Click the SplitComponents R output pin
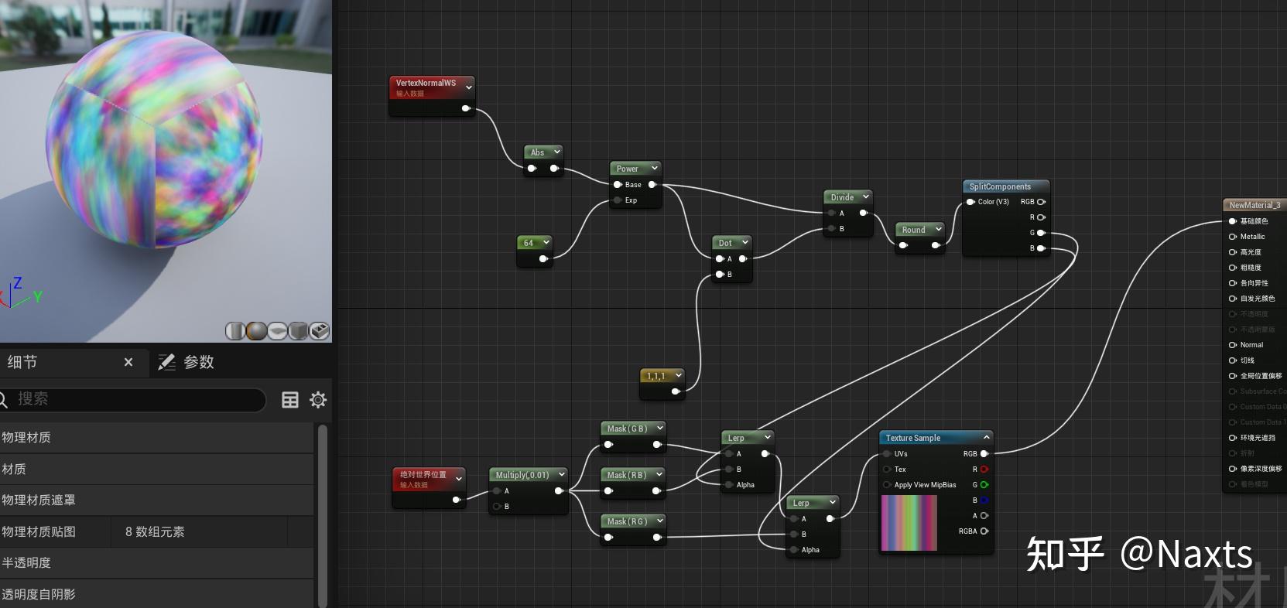The image size is (1287, 608). point(1041,217)
